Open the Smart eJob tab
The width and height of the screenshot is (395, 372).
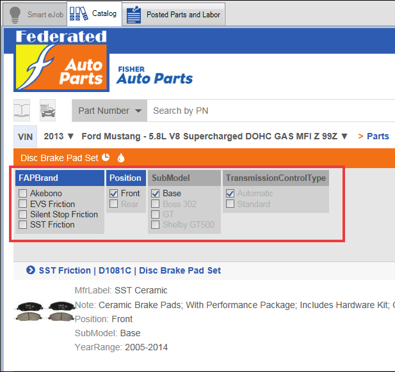tap(35, 14)
